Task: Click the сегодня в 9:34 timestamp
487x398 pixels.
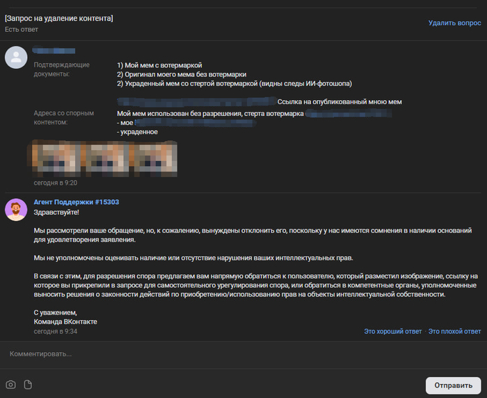Action: point(56,331)
